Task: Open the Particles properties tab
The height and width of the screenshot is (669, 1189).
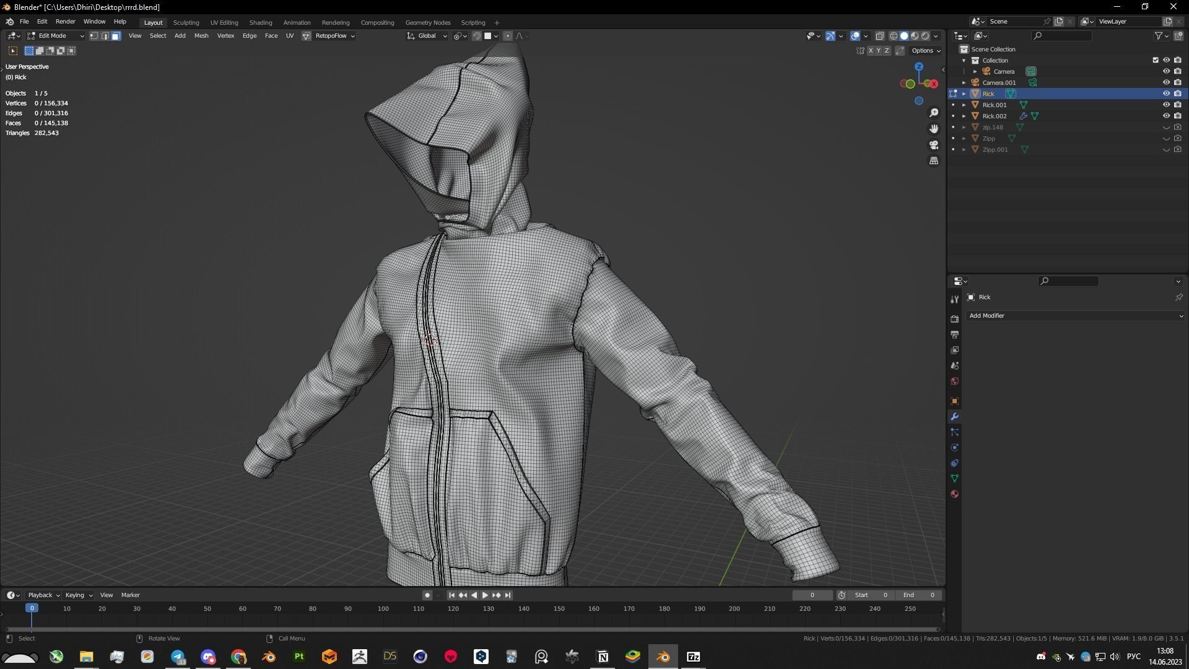Action: pyautogui.click(x=954, y=432)
